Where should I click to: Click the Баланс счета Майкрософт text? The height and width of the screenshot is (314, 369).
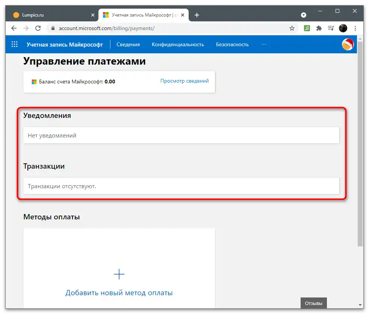coord(77,82)
